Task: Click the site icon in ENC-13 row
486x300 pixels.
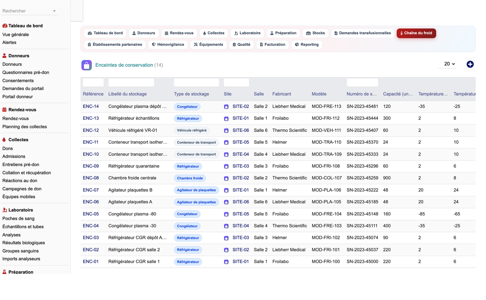Action: tap(226, 118)
